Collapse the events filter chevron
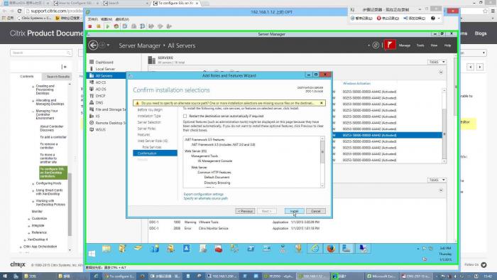The image size is (497, 280). pos(441,190)
